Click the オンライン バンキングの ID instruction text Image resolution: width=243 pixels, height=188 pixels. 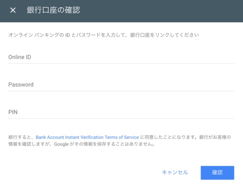[104, 35]
